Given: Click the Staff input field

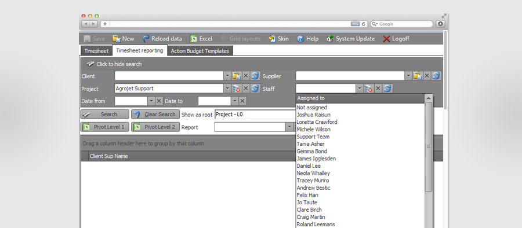Looking at the screenshot, I should point(326,89).
